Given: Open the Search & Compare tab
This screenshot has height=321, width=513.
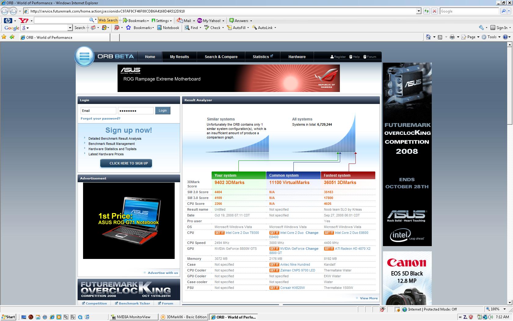Looking at the screenshot, I should (221, 57).
